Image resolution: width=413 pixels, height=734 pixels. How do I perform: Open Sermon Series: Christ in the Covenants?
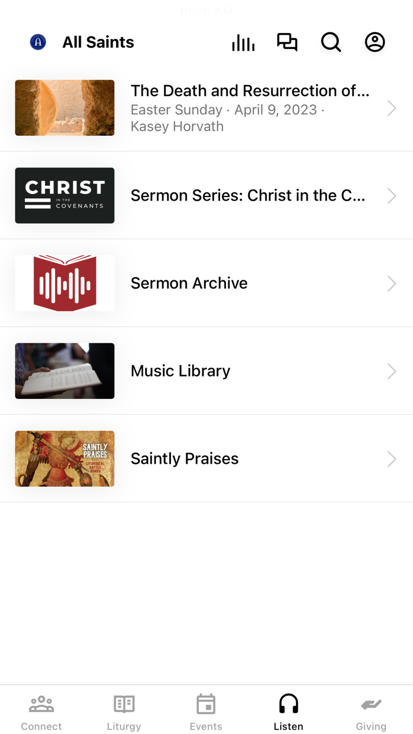point(248,195)
